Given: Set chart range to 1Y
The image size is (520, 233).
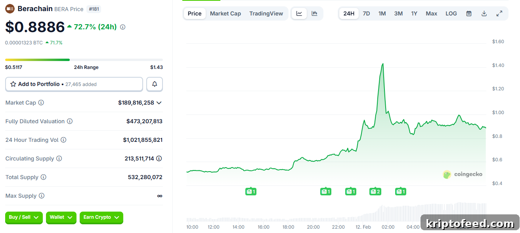Looking at the screenshot, I should tap(414, 13).
